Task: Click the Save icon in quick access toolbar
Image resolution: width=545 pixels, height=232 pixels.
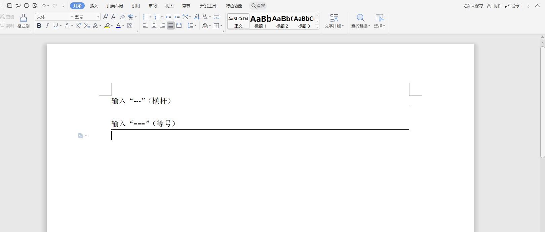Action: click(x=10, y=6)
